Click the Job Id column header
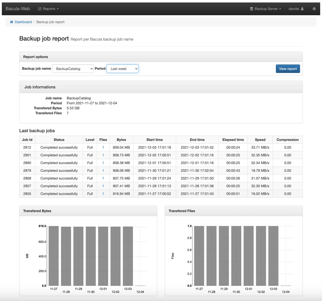This screenshot has width=322, height=301. [x=27, y=140]
